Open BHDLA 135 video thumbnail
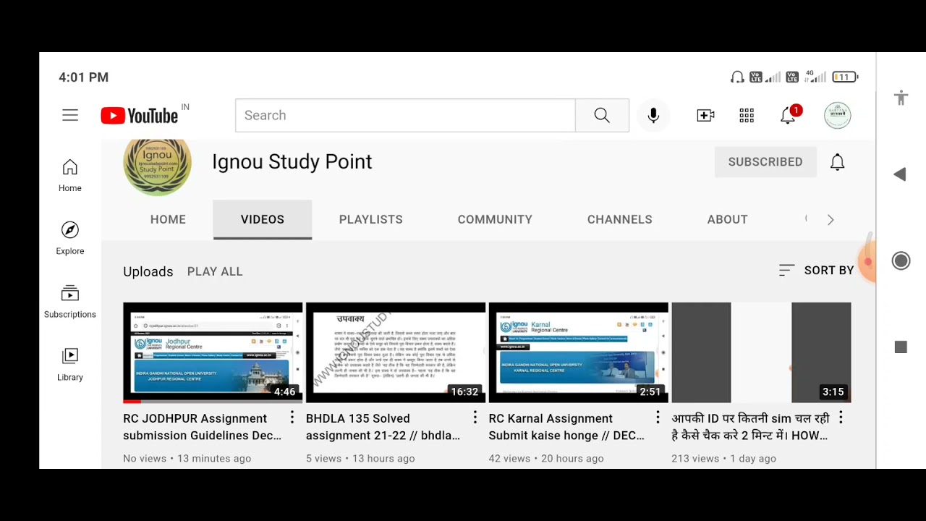Screen dimensions: 926x521 [x=396, y=352]
